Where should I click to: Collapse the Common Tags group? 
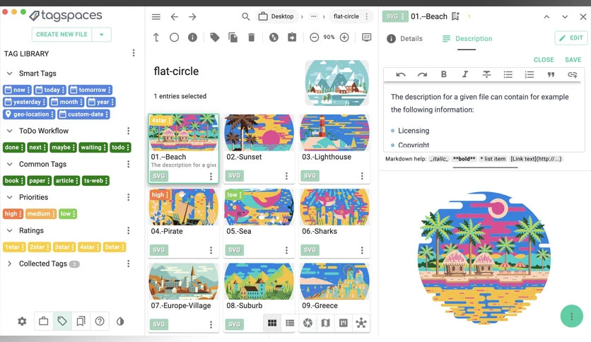click(10, 164)
